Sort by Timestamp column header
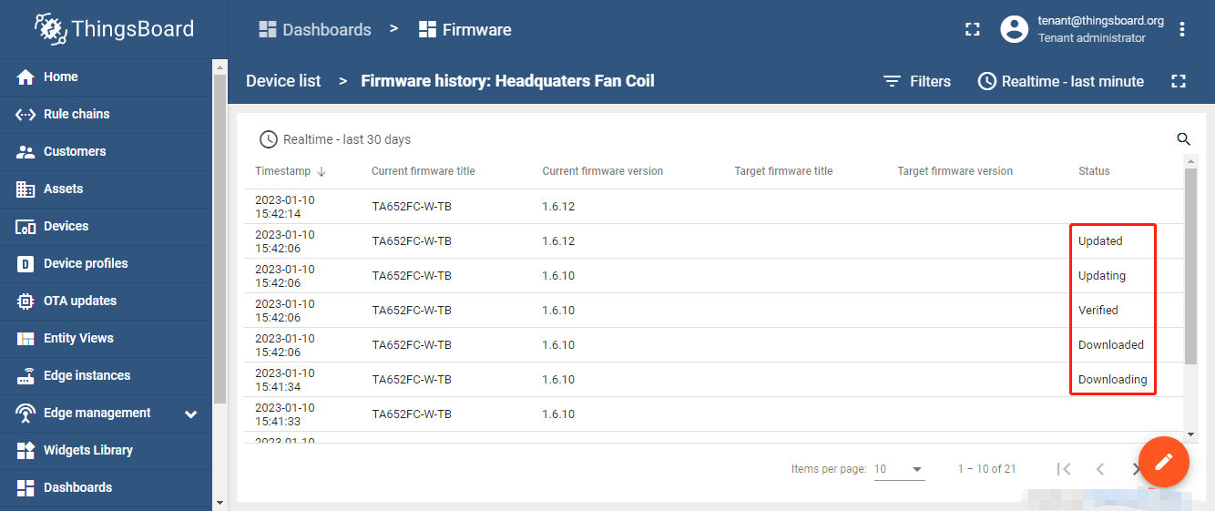Viewport: 1215px width, 511px height. (282, 171)
